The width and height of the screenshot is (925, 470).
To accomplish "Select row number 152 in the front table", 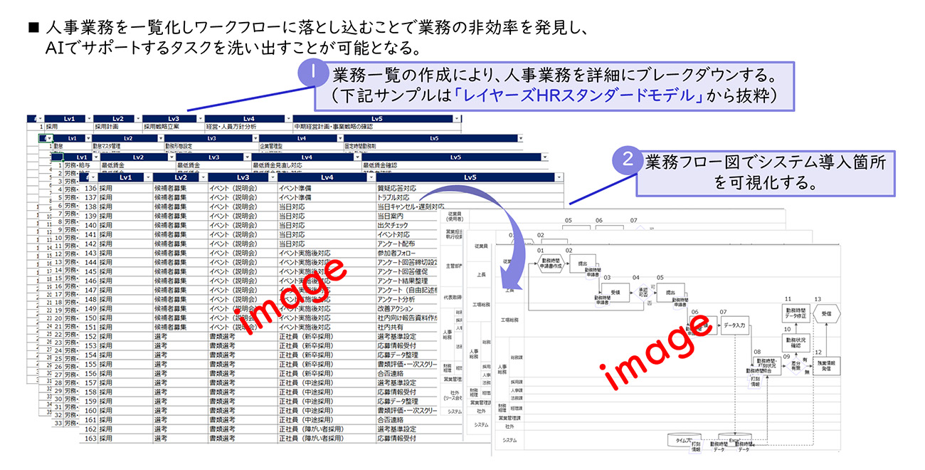I will click(90, 336).
